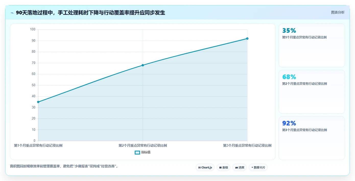Click the card label 第1个月重点异常有行动记录比例
The image size is (355, 181).
pyautogui.click(x=304, y=37)
